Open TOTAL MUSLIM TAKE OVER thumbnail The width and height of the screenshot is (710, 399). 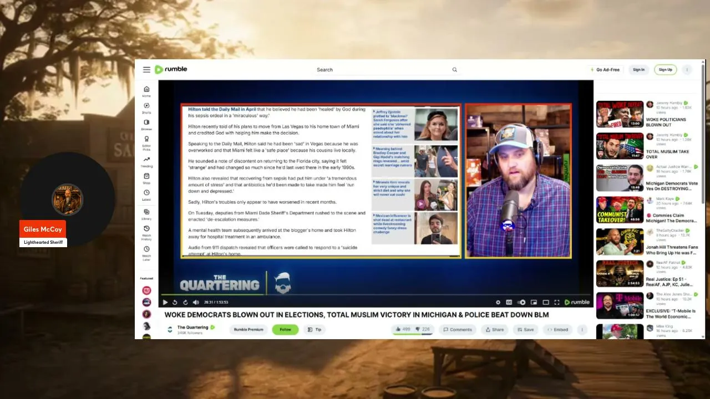[x=620, y=146]
